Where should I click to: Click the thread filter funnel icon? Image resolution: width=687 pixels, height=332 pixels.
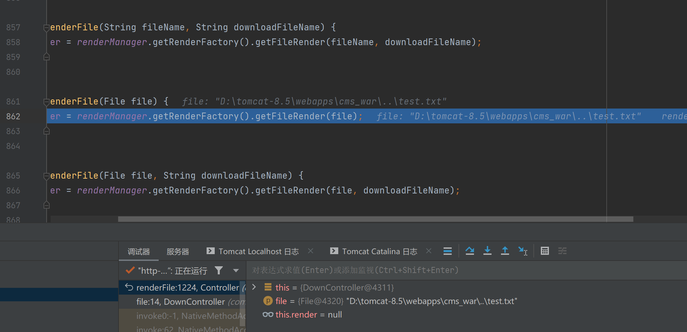point(219,271)
